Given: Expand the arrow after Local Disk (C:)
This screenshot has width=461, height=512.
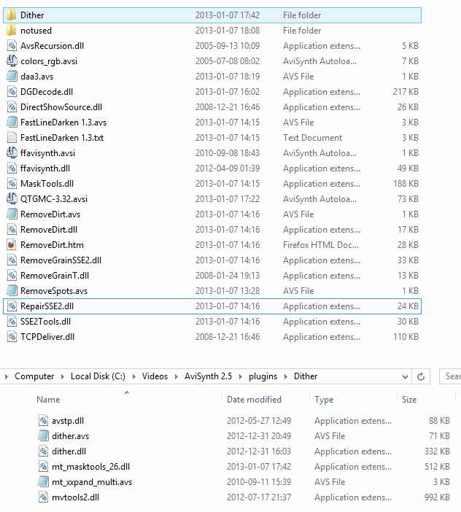Looking at the screenshot, I should click(x=134, y=376).
